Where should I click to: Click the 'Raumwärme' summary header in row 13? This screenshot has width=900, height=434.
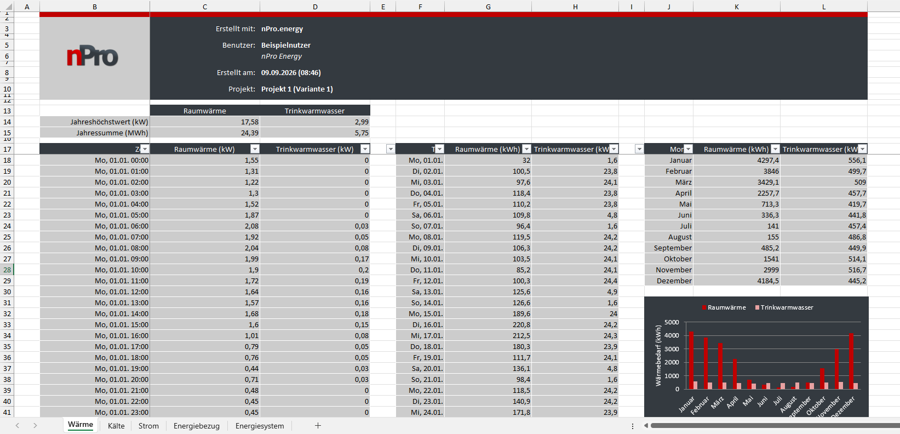click(205, 111)
